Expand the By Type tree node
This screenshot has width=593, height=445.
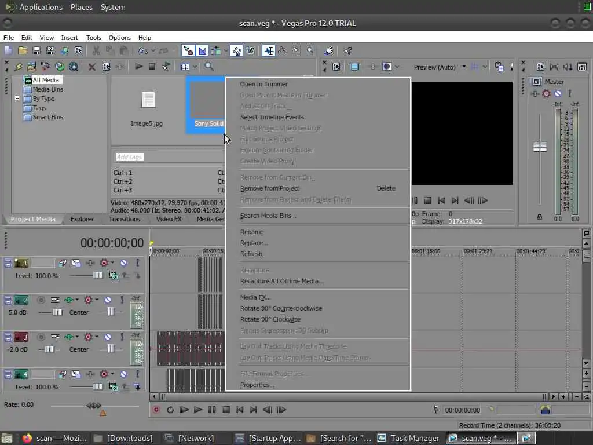17,99
